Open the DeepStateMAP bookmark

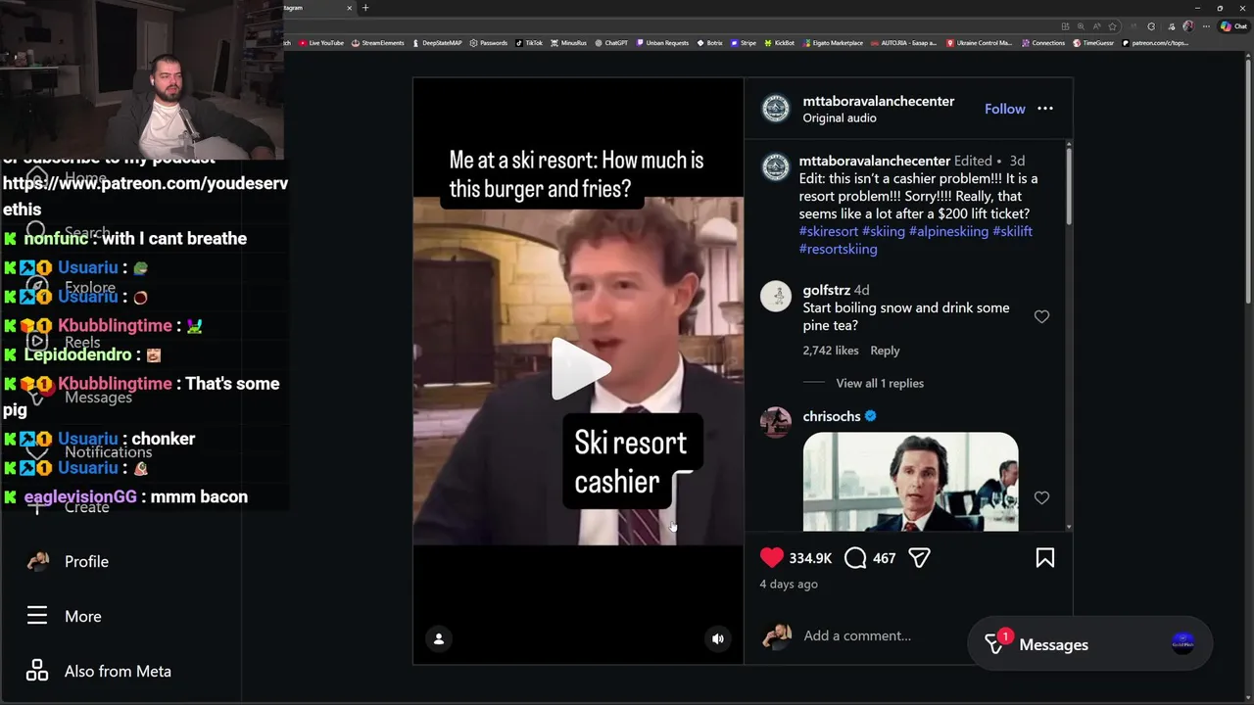coord(437,43)
